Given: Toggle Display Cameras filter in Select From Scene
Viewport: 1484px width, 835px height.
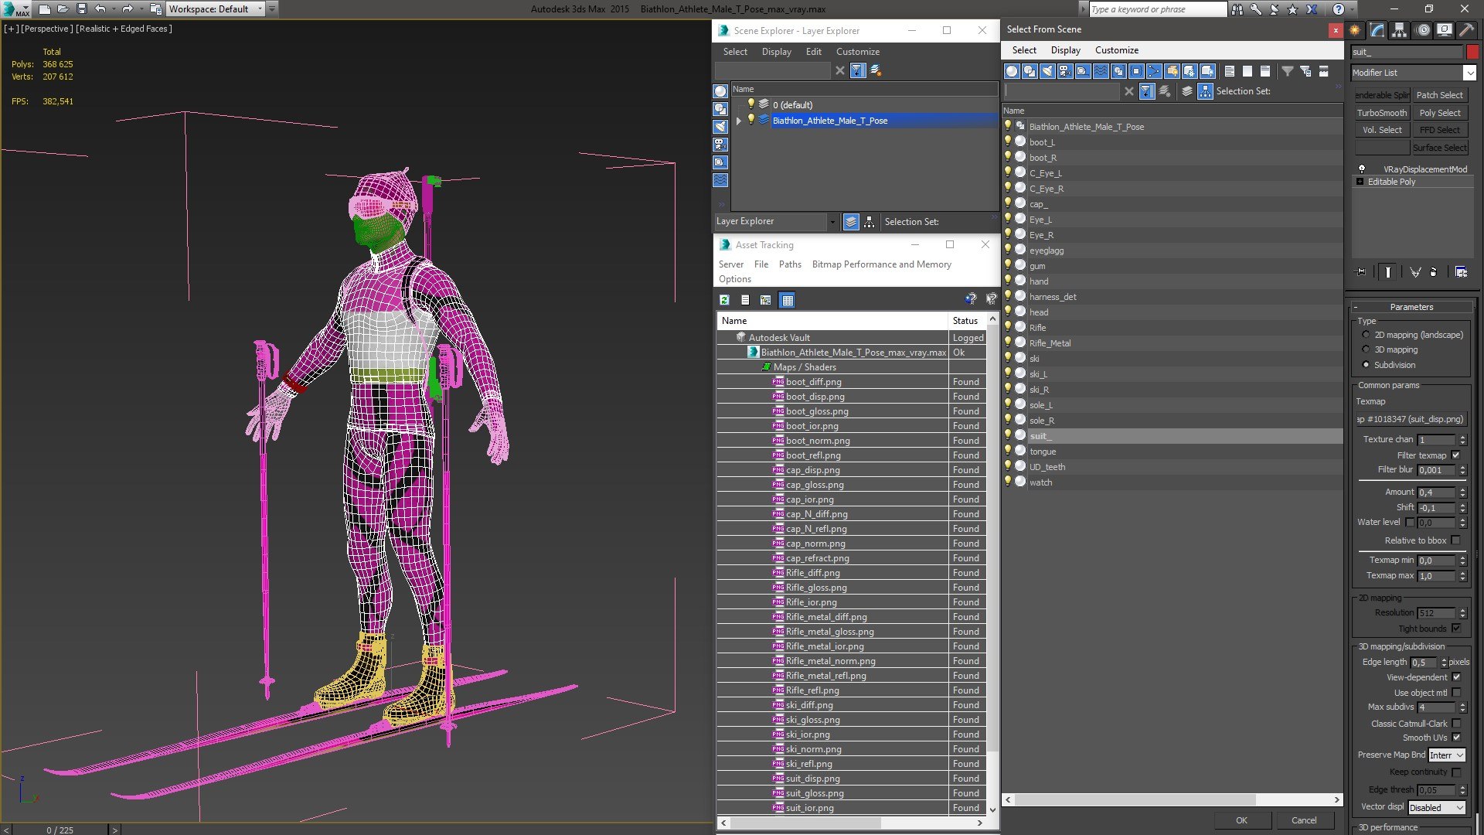Looking at the screenshot, I should [x=1065, y=71].
